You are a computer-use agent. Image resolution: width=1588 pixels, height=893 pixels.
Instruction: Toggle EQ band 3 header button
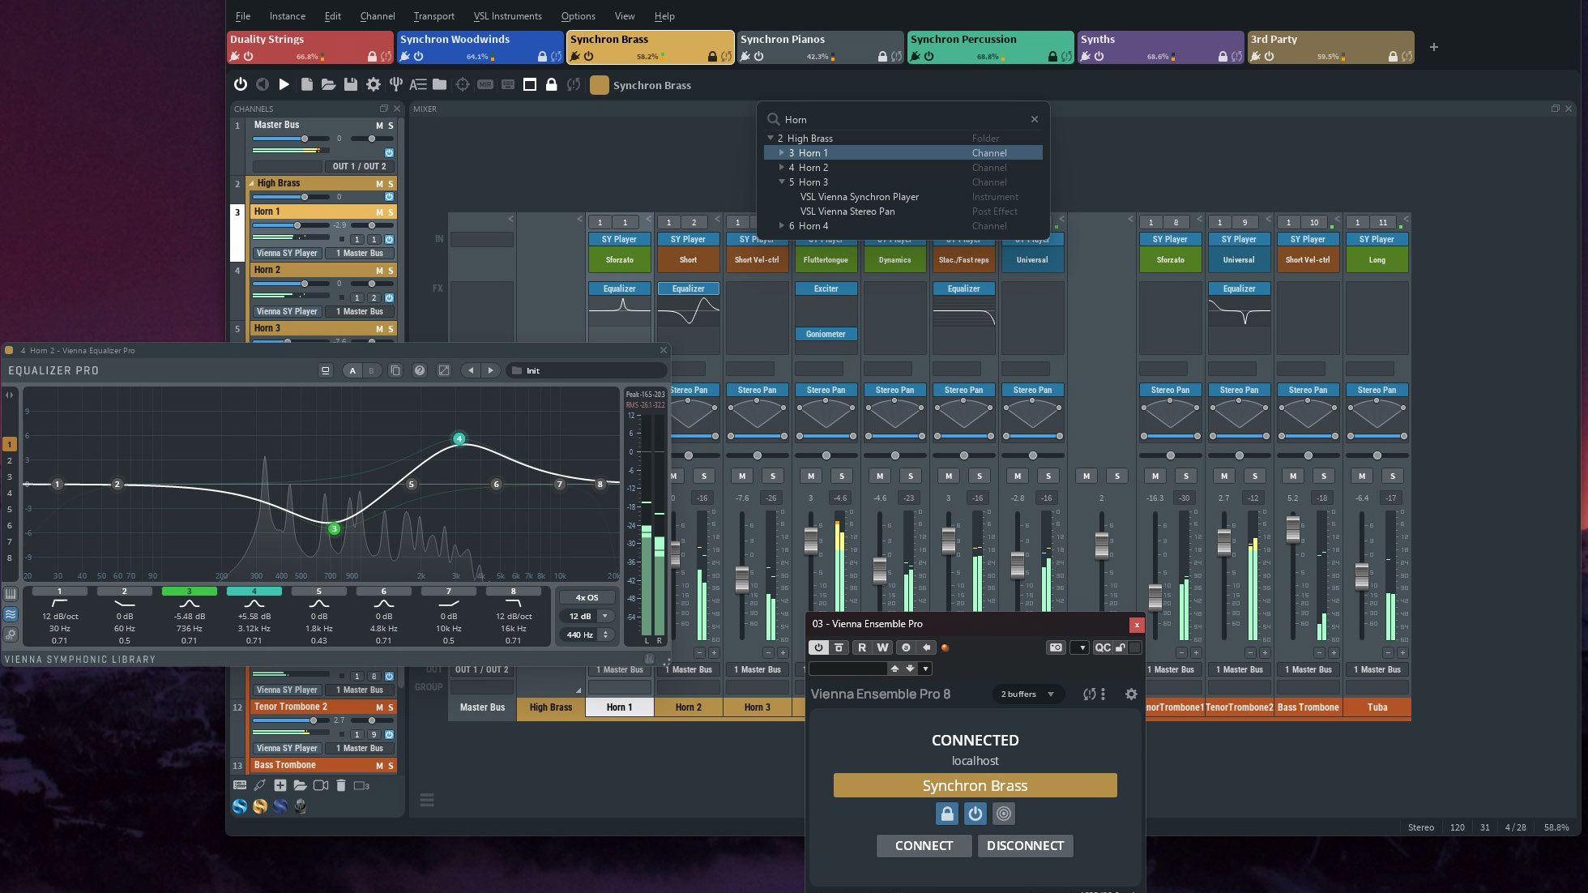pyautogui.click(x=190, y=591)
